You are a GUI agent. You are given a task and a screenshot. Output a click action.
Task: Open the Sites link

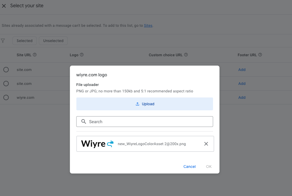click(148, 26)
